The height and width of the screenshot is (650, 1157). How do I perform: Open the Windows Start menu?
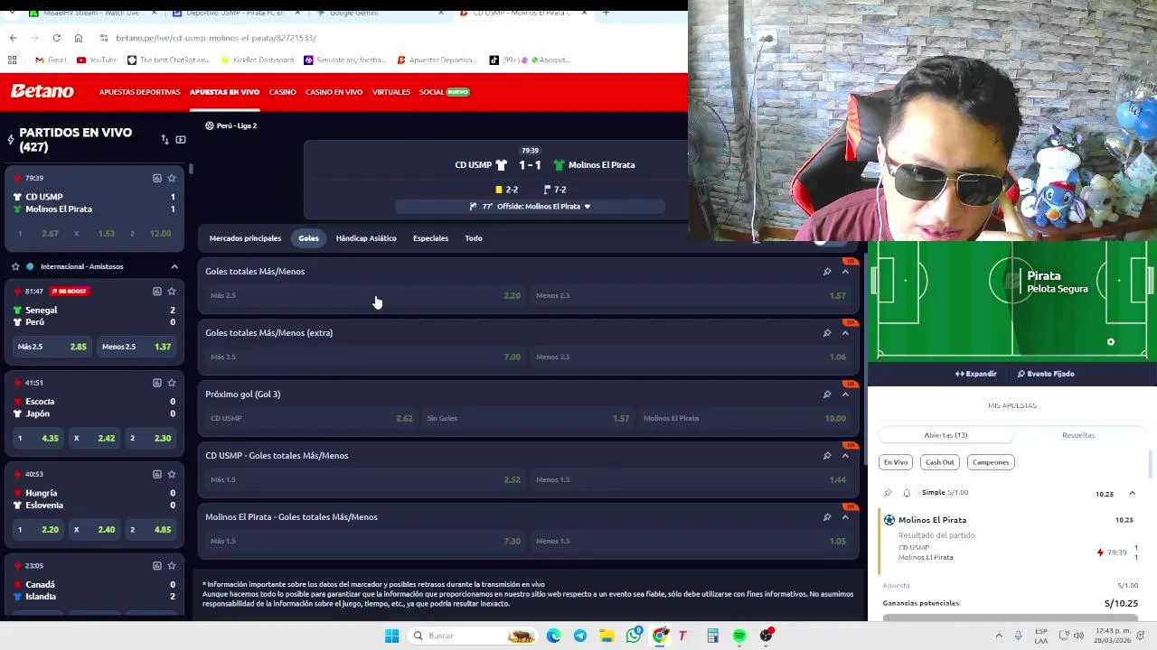391,636
